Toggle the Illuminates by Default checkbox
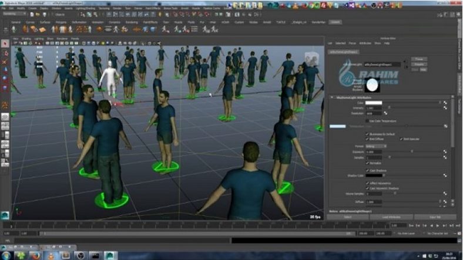Viewport: 463px width, 260px height. [367, 134]
